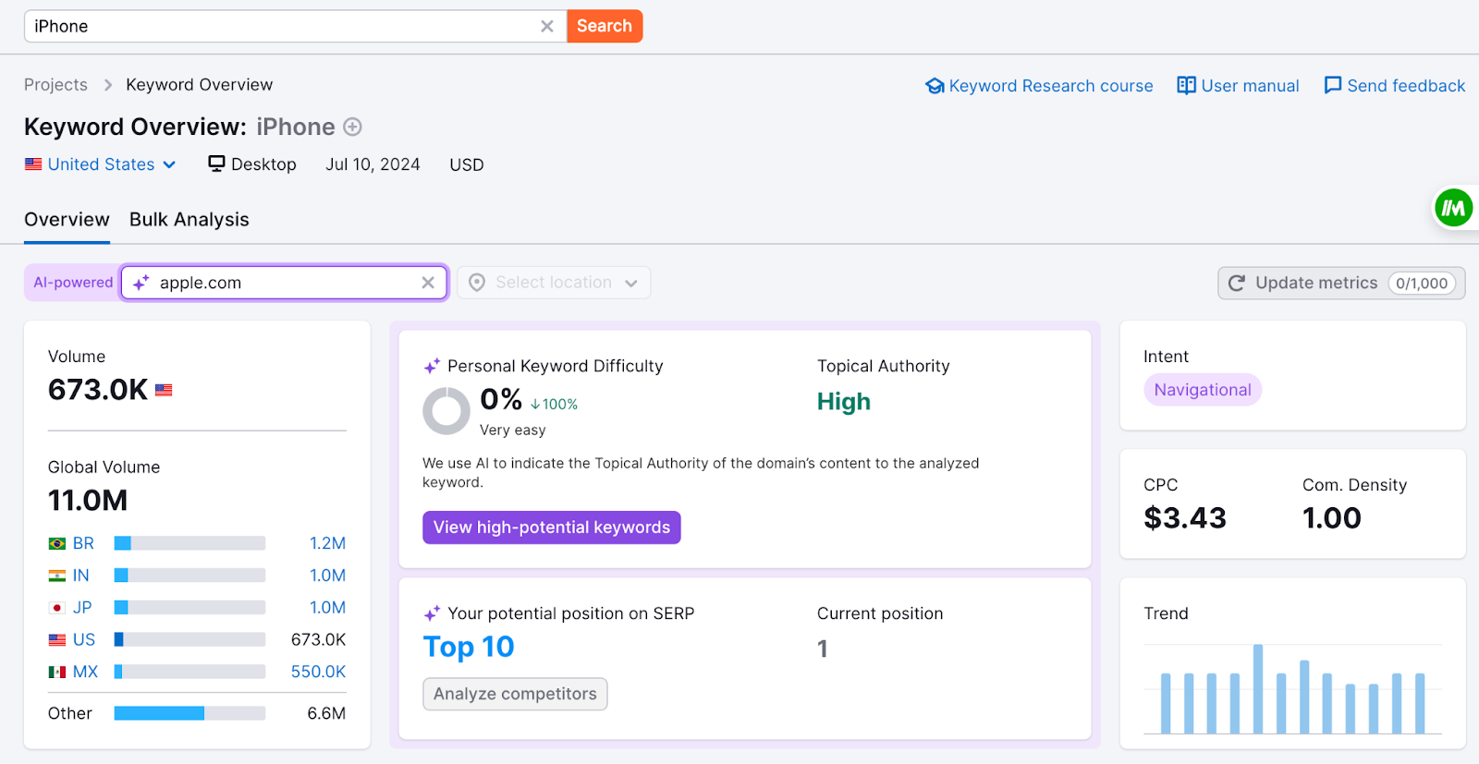1479x764 pixels.
Task: Click the refresh icon in Update metrics
Action: point(1237,283)
